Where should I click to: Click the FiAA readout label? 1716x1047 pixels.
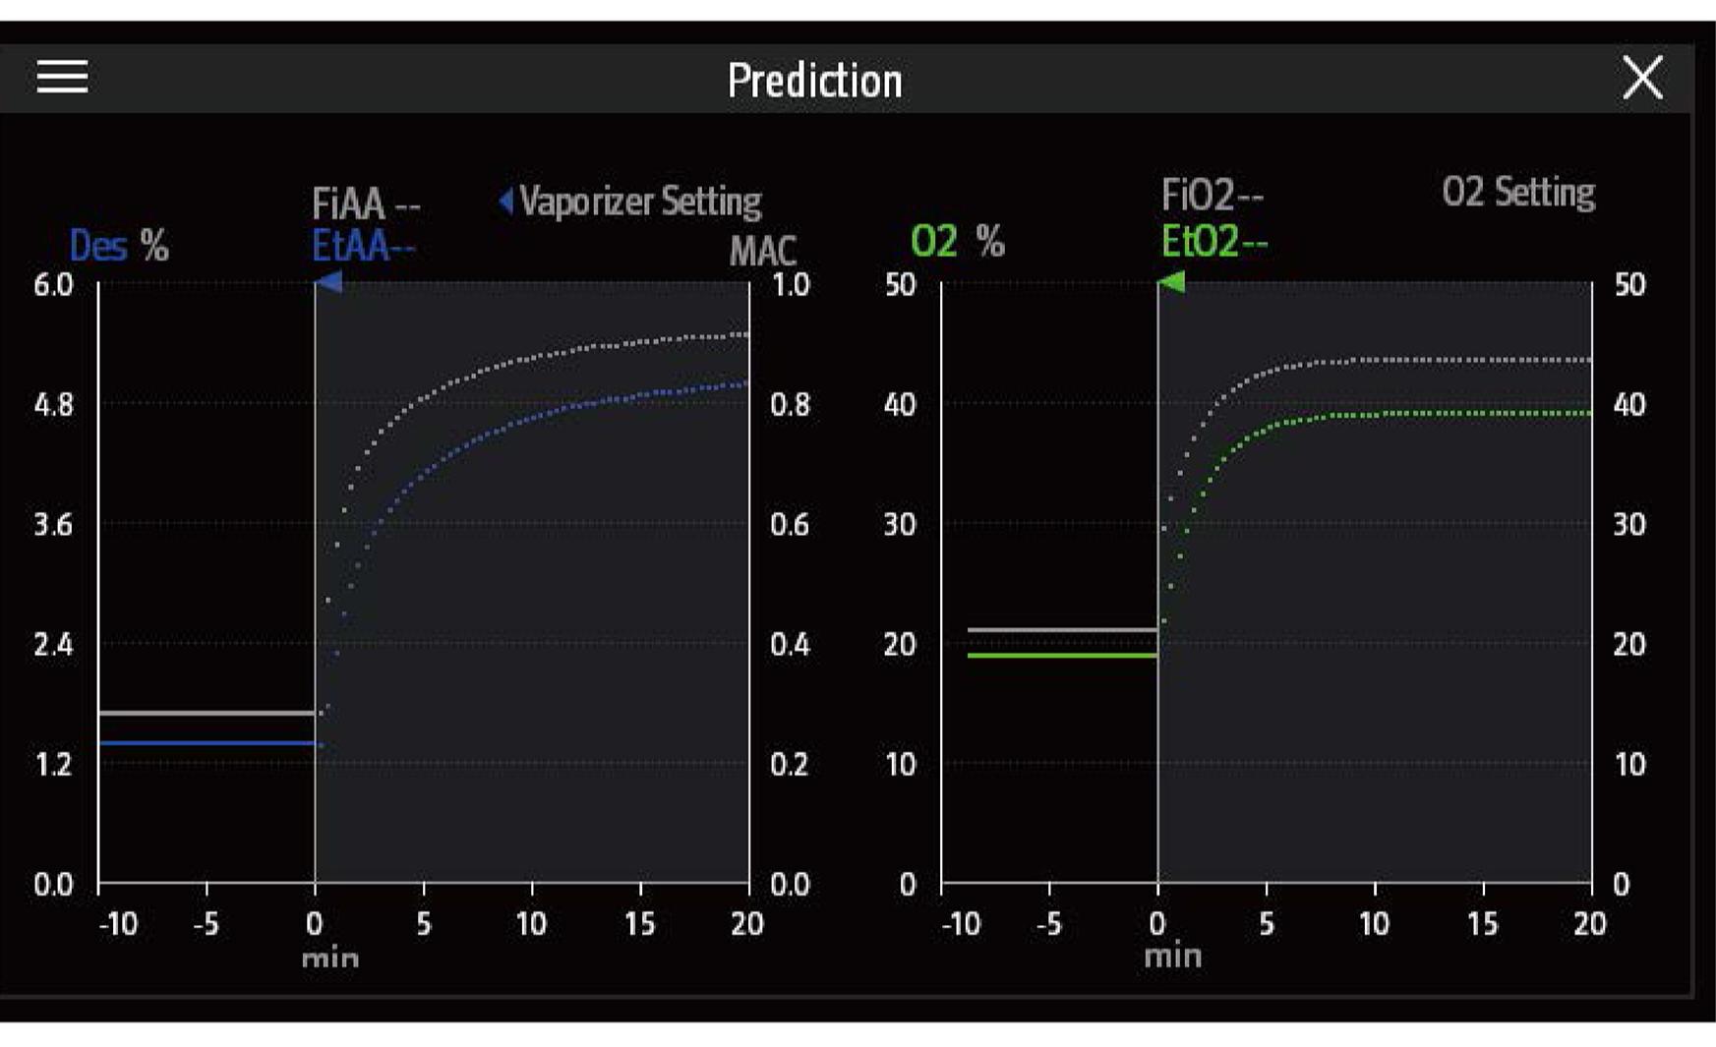click(365, 204)
